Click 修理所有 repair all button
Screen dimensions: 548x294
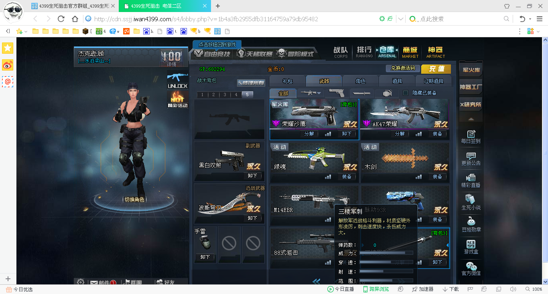251,83
